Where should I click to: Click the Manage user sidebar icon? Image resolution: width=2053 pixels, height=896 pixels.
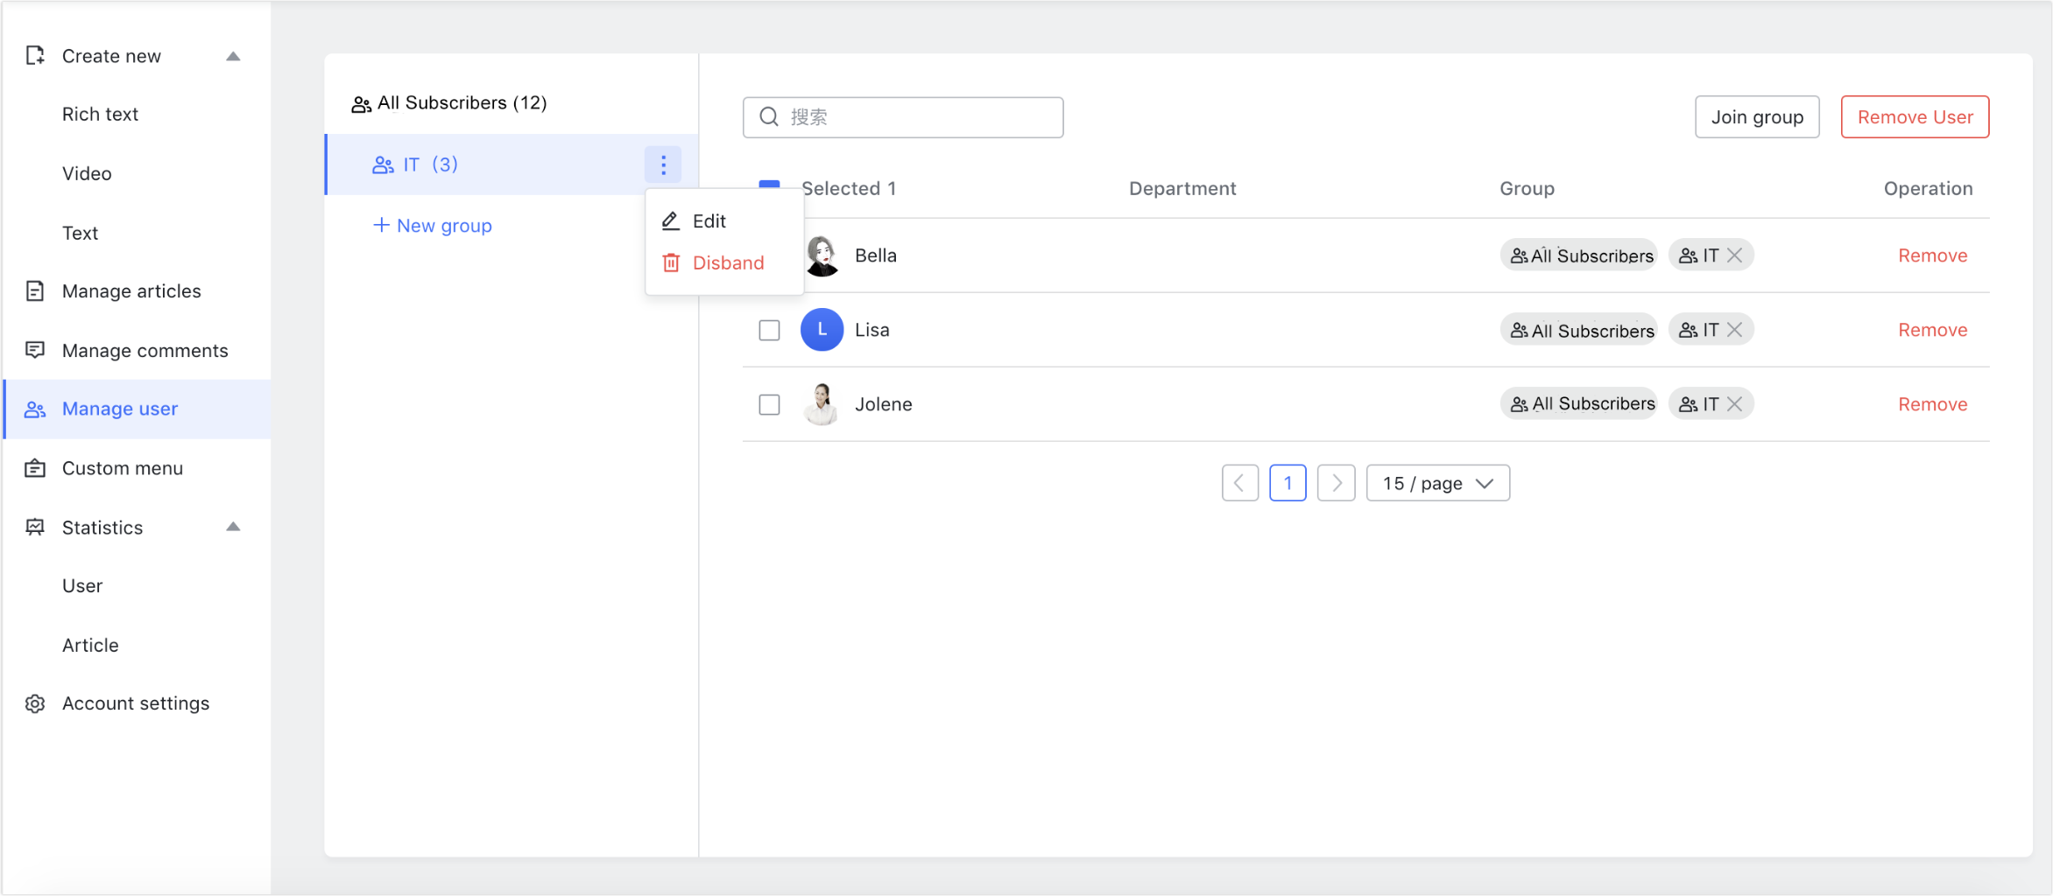tap(35, 409)
